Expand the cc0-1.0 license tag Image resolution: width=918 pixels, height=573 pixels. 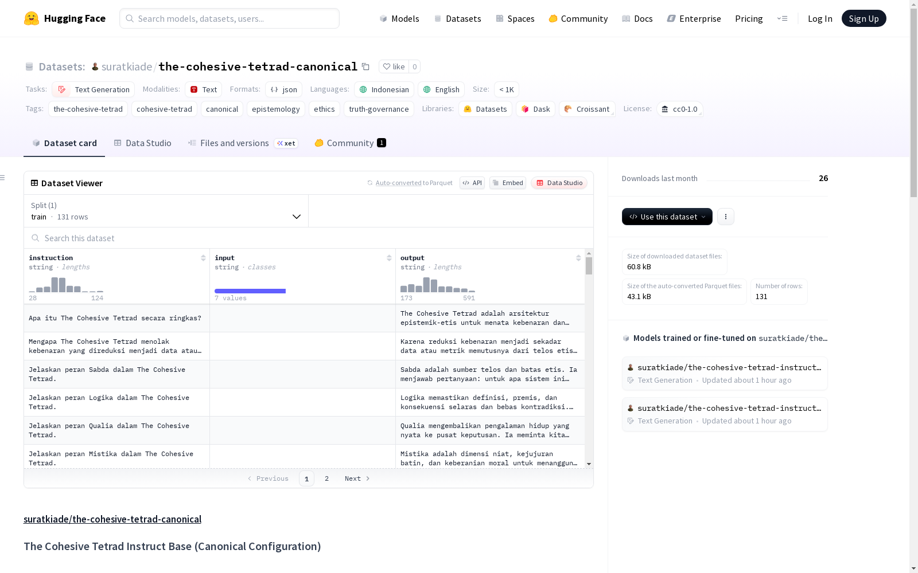[x=680, y=109]
